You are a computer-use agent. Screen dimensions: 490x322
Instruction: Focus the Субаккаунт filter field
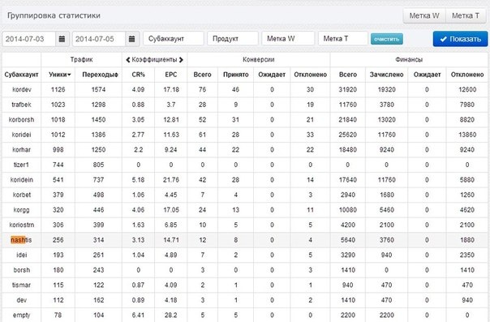174,39
